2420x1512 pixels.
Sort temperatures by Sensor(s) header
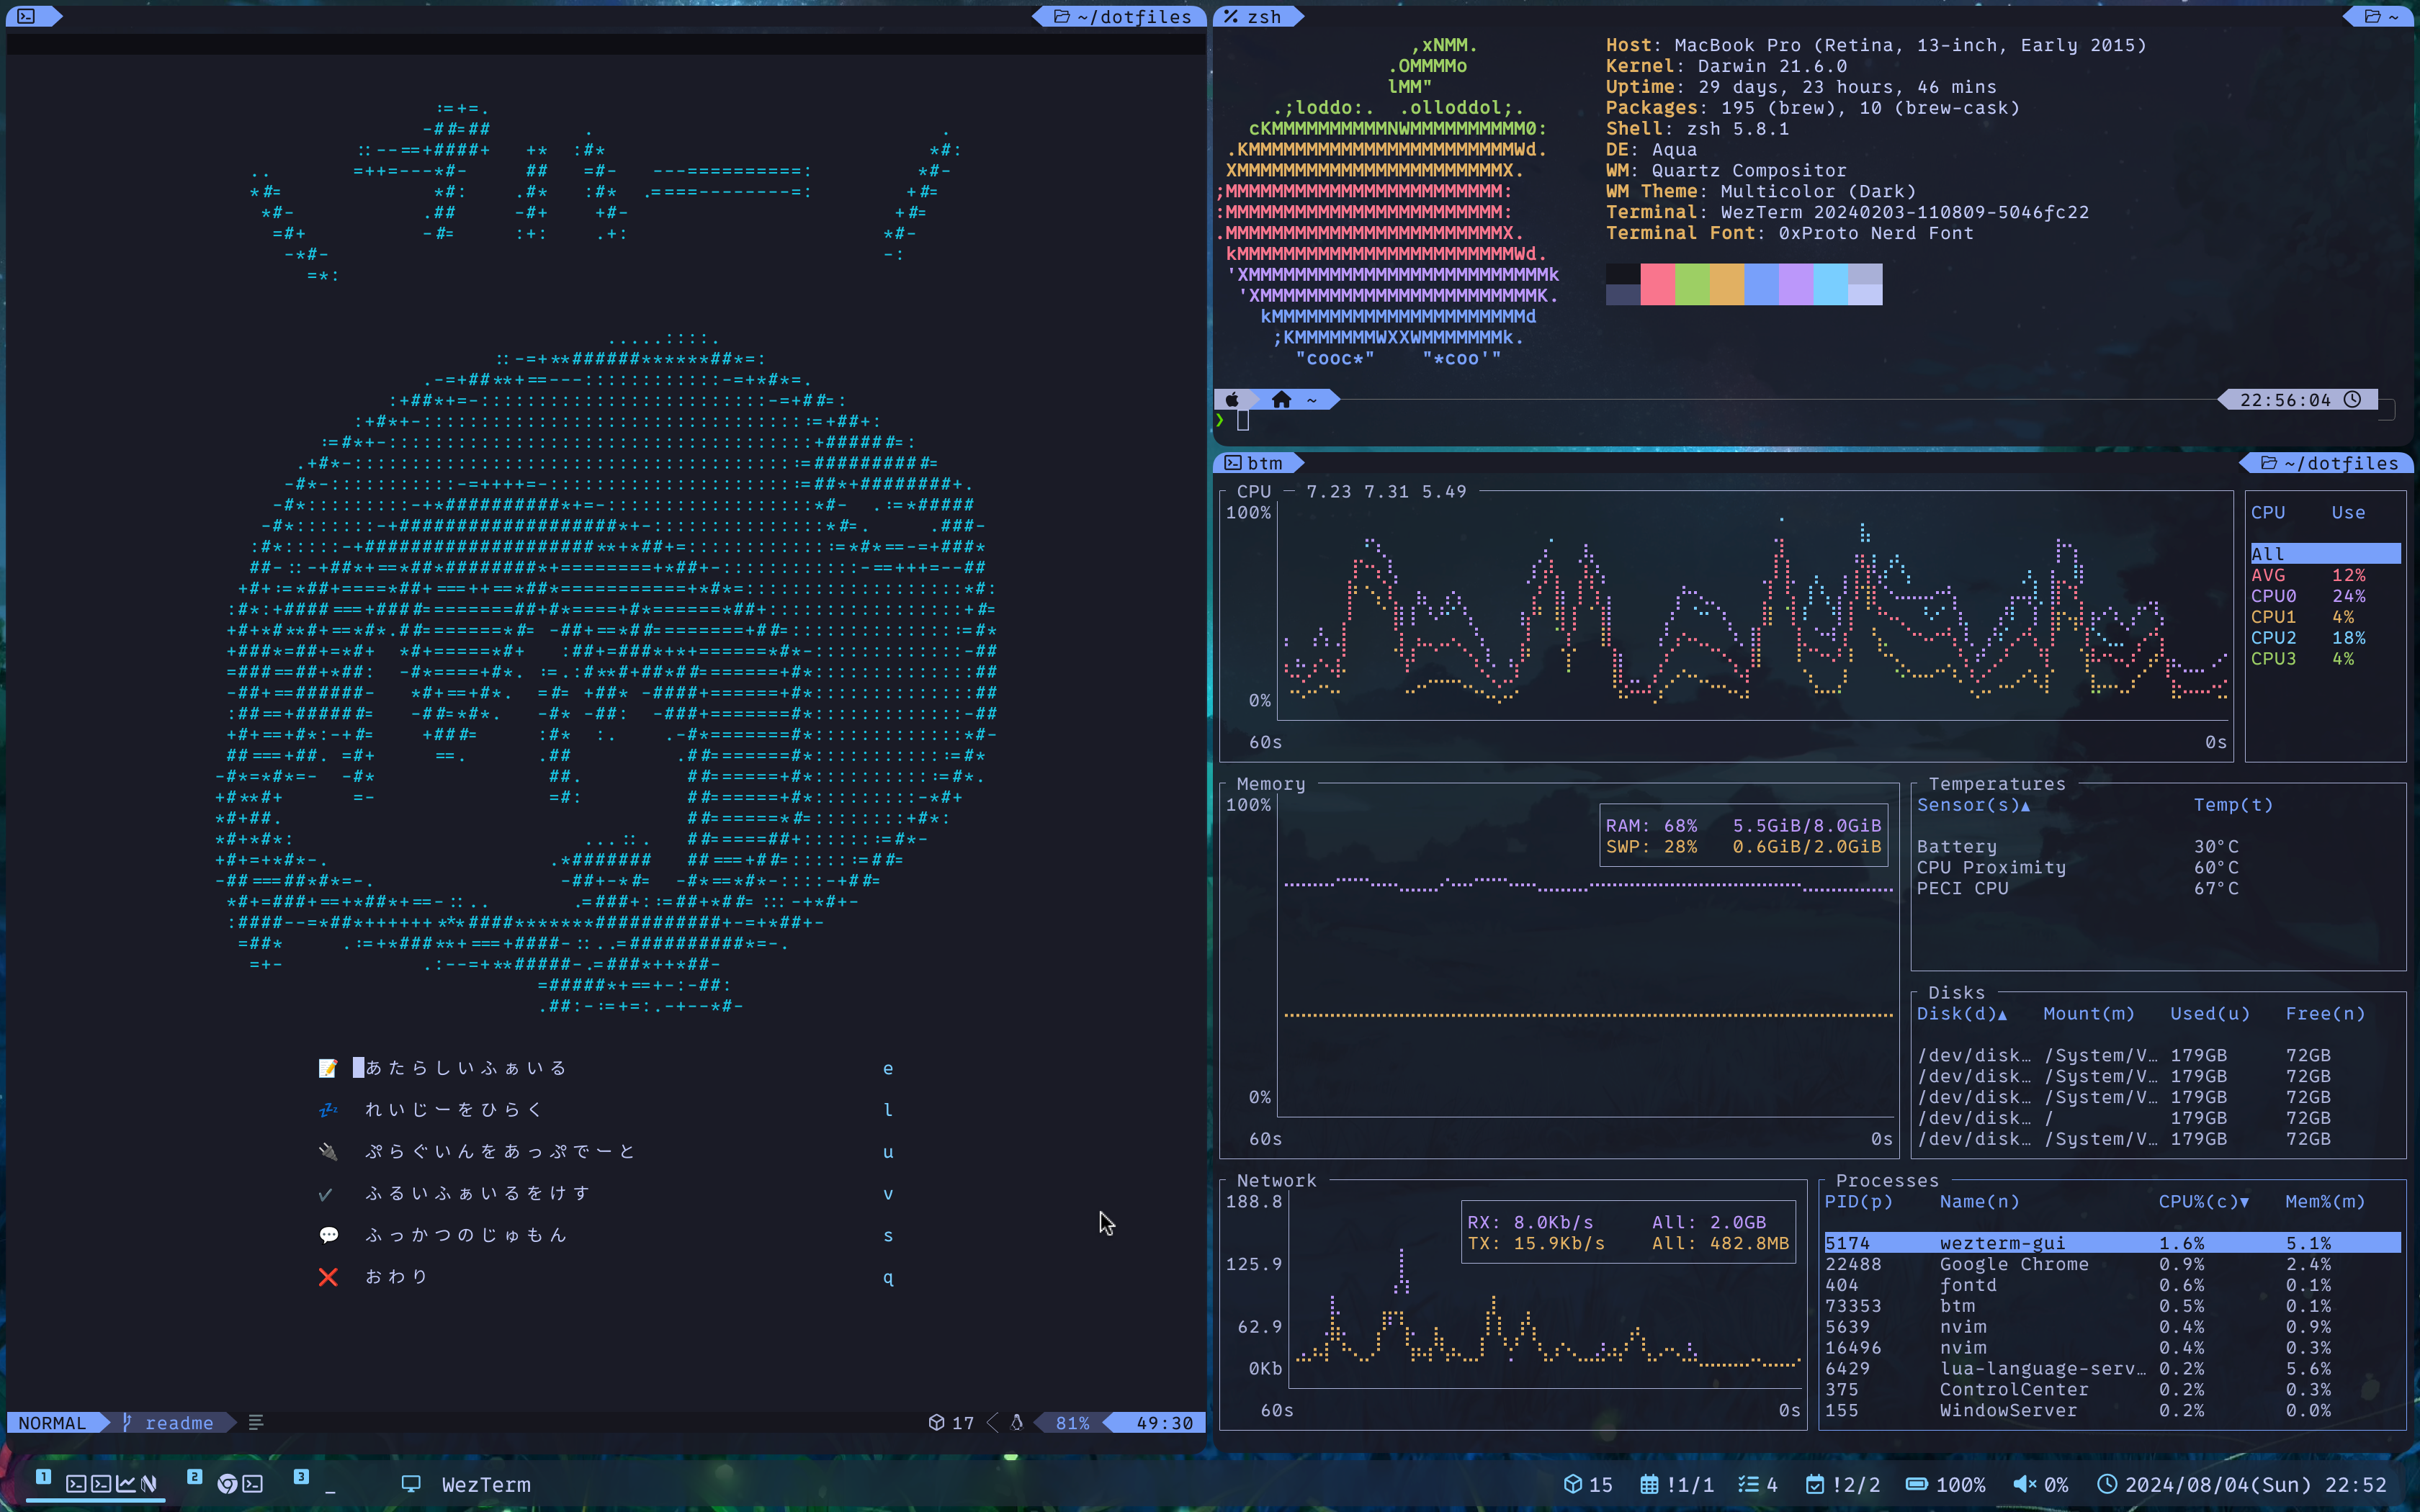coord(1973,805)
